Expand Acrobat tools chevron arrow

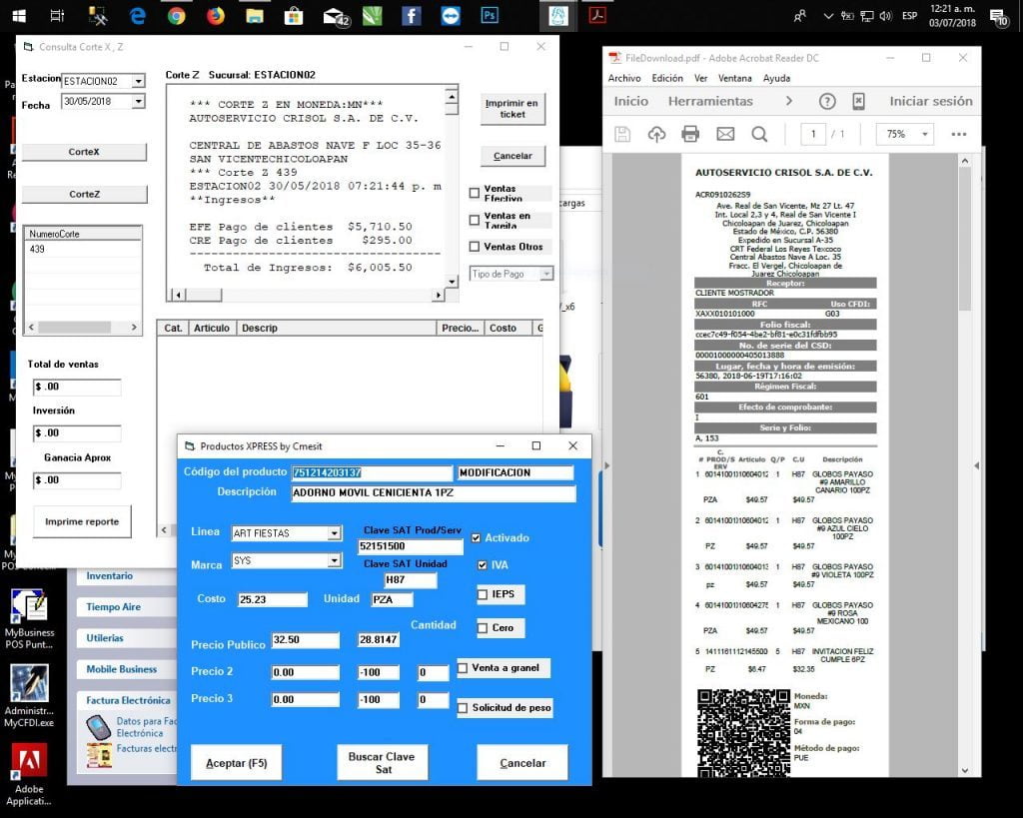(789, 101)
